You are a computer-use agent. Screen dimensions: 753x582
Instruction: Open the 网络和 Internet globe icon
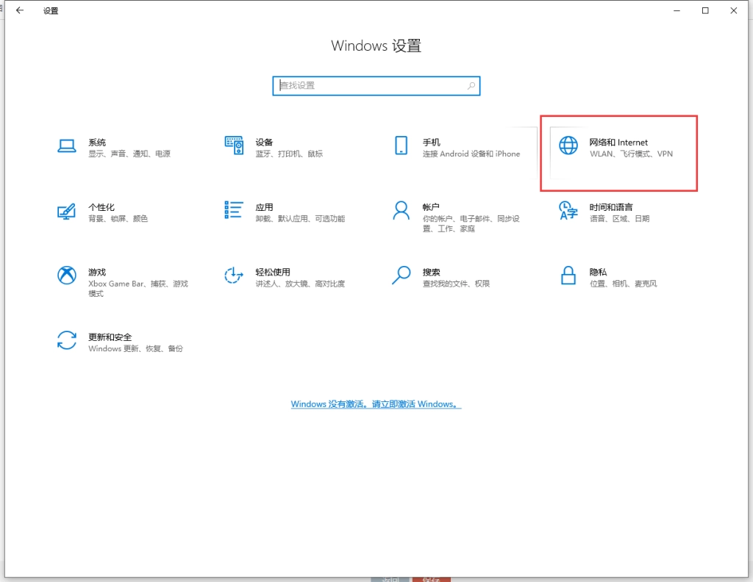568,146
